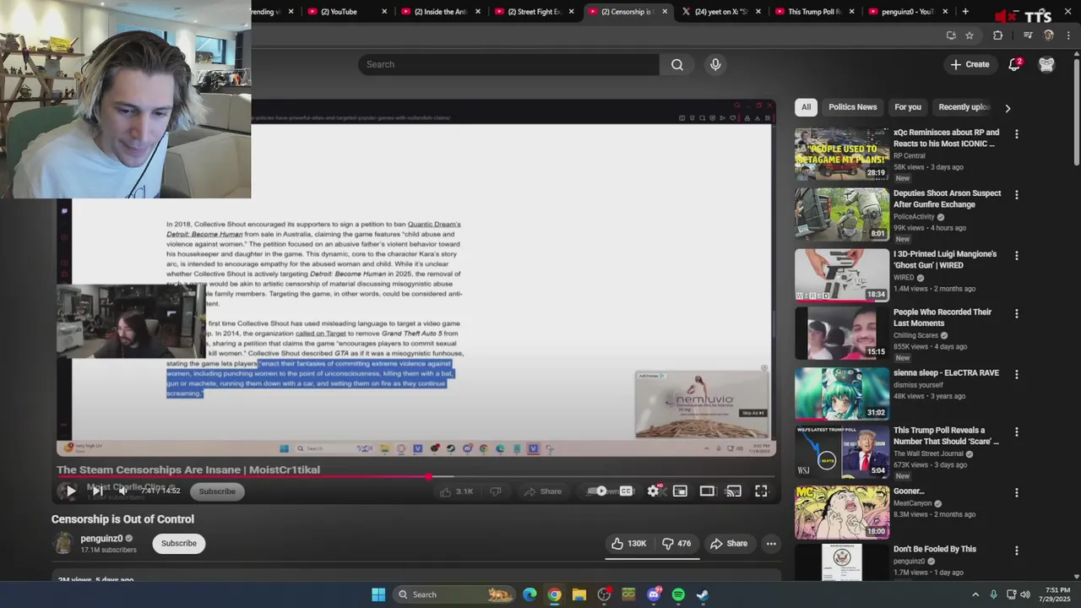This screenshot has width=1081, height=608.
Task: Select the Recently uploaded filter chip
Action: 964,107
